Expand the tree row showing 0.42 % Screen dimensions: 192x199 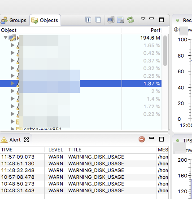13,53
